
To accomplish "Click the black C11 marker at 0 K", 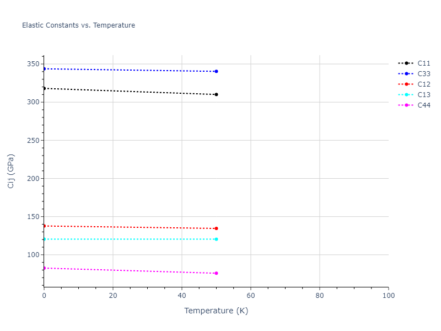I will pos(44,88).
